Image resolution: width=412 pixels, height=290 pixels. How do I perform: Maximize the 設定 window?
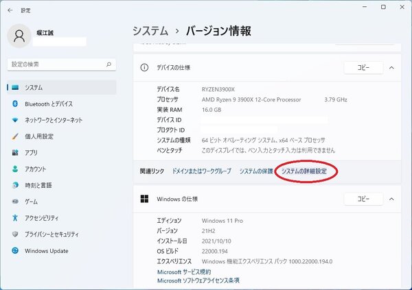click(x=383, y=7)
